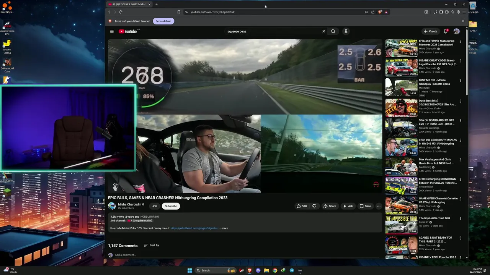Expand the description with ...more
Screen dimensions: 490x275
224,228
